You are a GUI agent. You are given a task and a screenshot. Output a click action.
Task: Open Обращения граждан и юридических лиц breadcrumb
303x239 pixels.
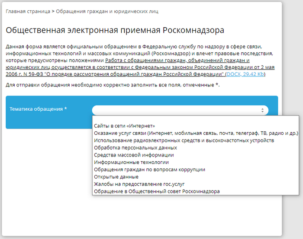[107, 11]
